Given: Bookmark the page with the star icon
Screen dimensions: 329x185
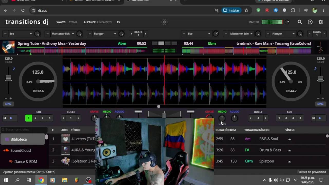Looking at the screenshot, I should point(246,10).
